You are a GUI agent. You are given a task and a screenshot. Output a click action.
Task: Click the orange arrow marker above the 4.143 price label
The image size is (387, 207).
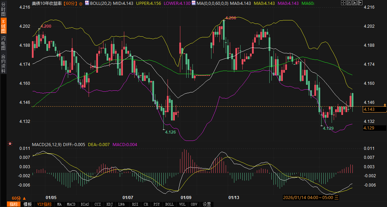coord(385,105)
